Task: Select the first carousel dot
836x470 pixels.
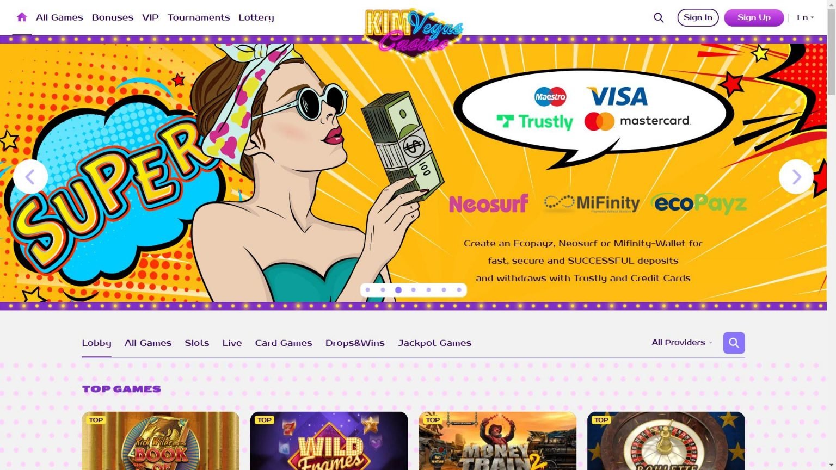Action: point(368,290)
